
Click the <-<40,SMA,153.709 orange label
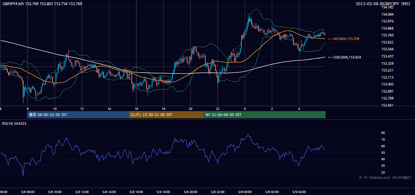click(344, 39)
